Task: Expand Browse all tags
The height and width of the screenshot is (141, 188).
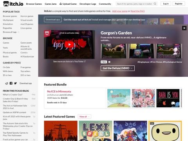Action: pos(11,32)
